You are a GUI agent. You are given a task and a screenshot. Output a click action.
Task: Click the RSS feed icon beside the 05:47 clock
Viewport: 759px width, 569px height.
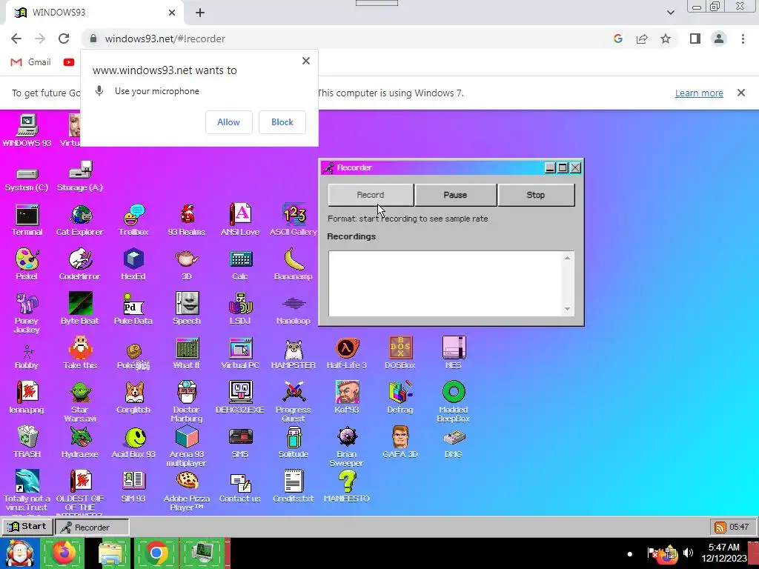pos(720,527)
